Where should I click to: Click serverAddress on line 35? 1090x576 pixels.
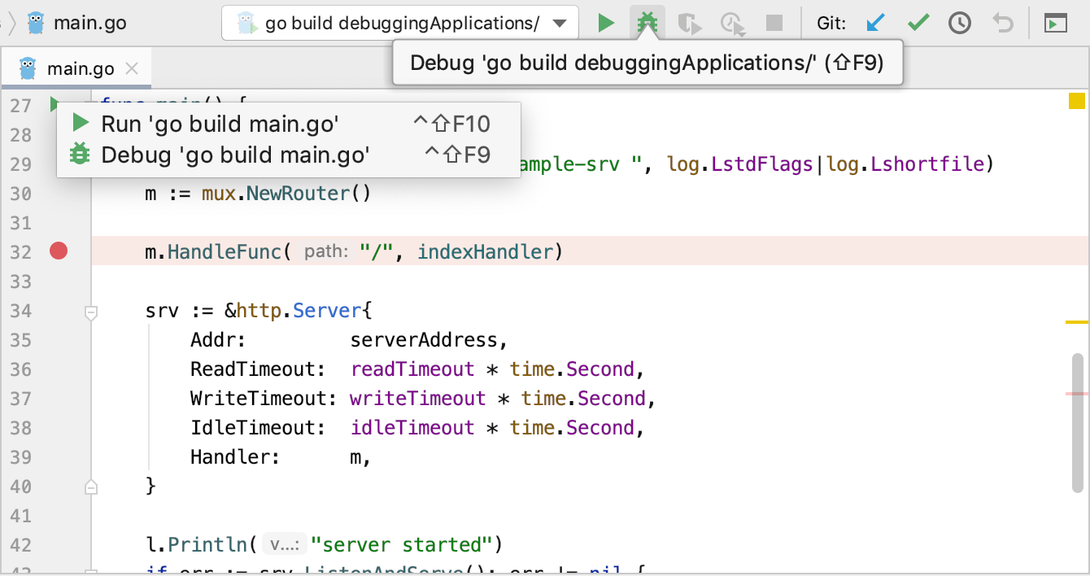coord(423,340)
